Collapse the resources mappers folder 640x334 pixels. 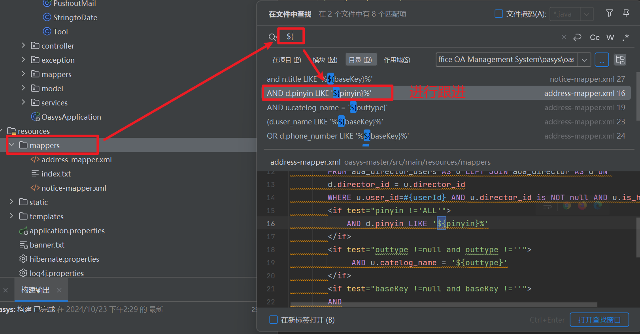click(x=12, y=145)
